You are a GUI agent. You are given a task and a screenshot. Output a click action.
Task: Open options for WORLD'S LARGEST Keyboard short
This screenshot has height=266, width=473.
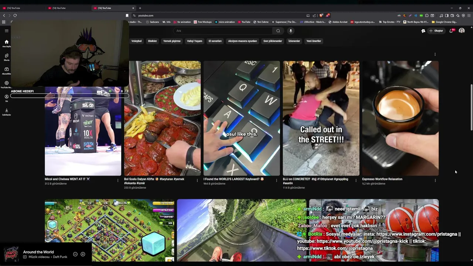(276, 181)
